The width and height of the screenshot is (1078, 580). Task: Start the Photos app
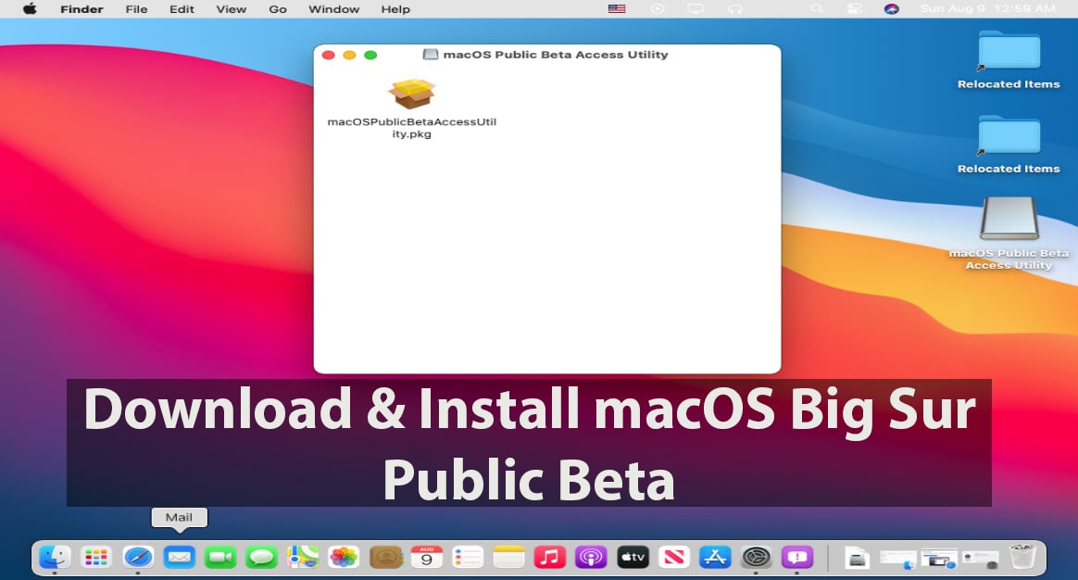click(x=342, y=557)
